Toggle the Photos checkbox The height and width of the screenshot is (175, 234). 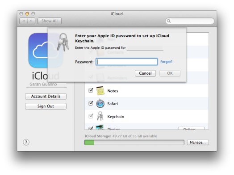[91, 128]
